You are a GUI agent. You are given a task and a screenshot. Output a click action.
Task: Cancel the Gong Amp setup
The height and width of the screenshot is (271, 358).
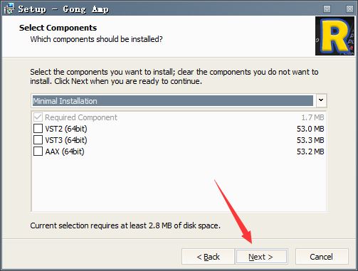[322, 257]
